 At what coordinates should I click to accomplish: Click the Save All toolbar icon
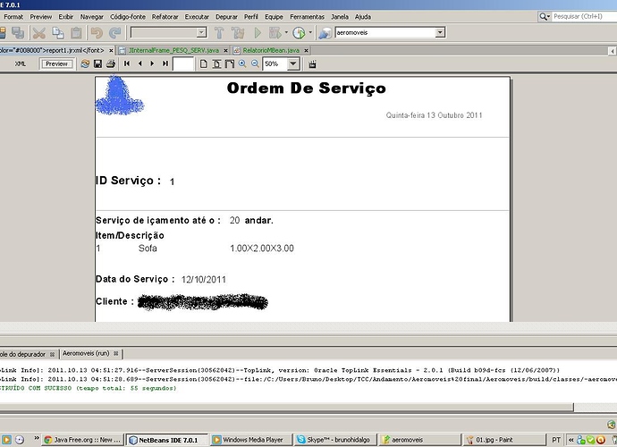[x=18, y=33]
